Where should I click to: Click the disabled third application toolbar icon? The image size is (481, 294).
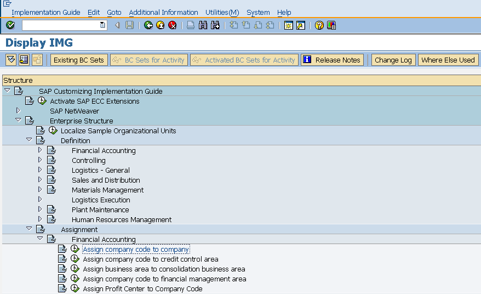point(37,60)
